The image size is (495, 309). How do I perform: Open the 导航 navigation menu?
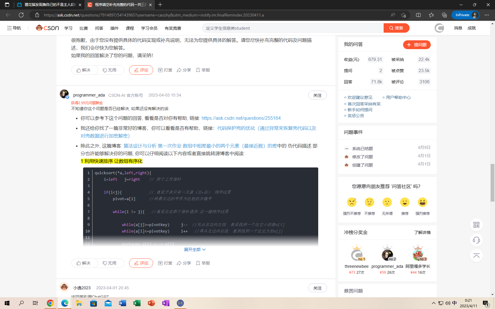coord(14,28)
